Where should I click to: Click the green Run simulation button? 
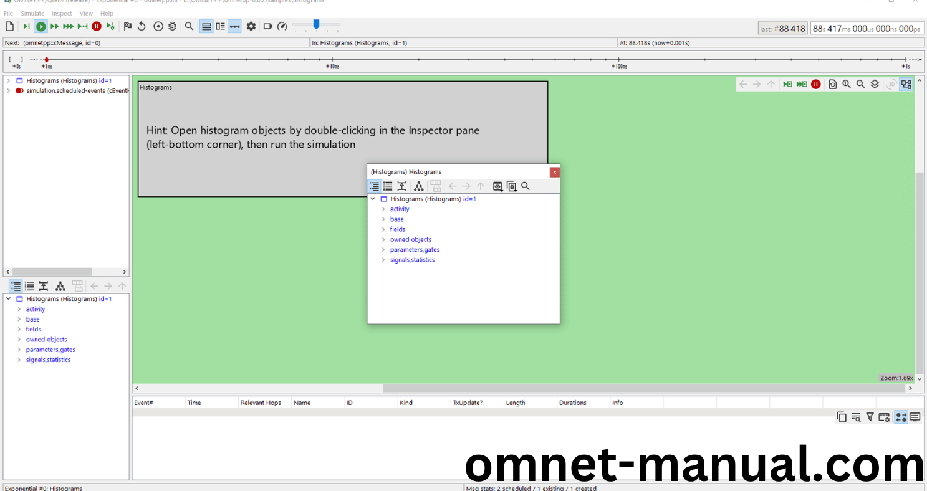pos(41,26)
